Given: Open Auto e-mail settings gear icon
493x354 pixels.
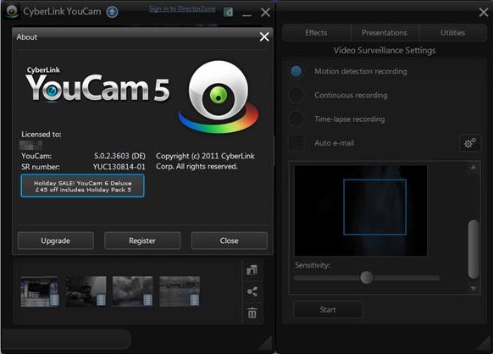Looking at the screenshot, I should [470, 143].
